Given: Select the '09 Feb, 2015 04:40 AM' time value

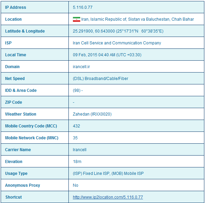Looking at the screenshot, I should [94, 55].
